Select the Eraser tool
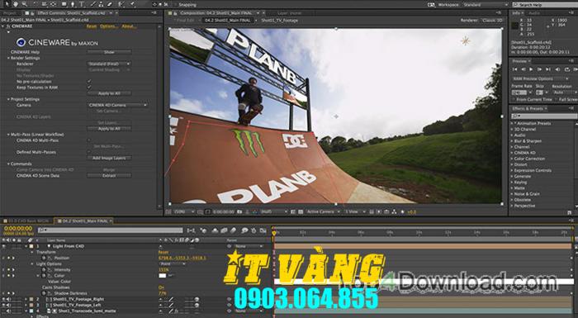 (x=110, y=4)
